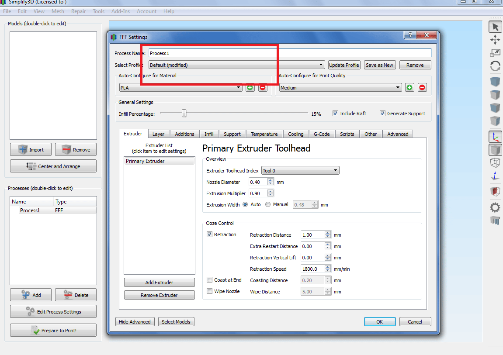The width and height of the screenshot is (503, 355).
Task: Open the Support tab
Action: [232, 134]
